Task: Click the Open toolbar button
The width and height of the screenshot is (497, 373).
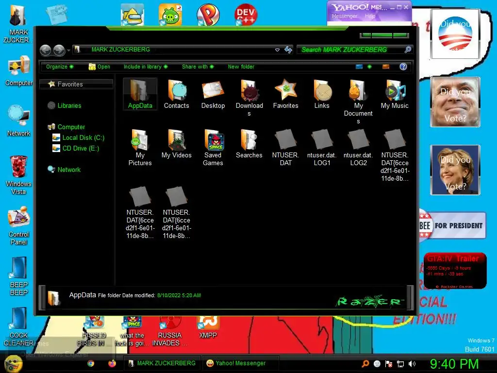Action: click(99, 67)
